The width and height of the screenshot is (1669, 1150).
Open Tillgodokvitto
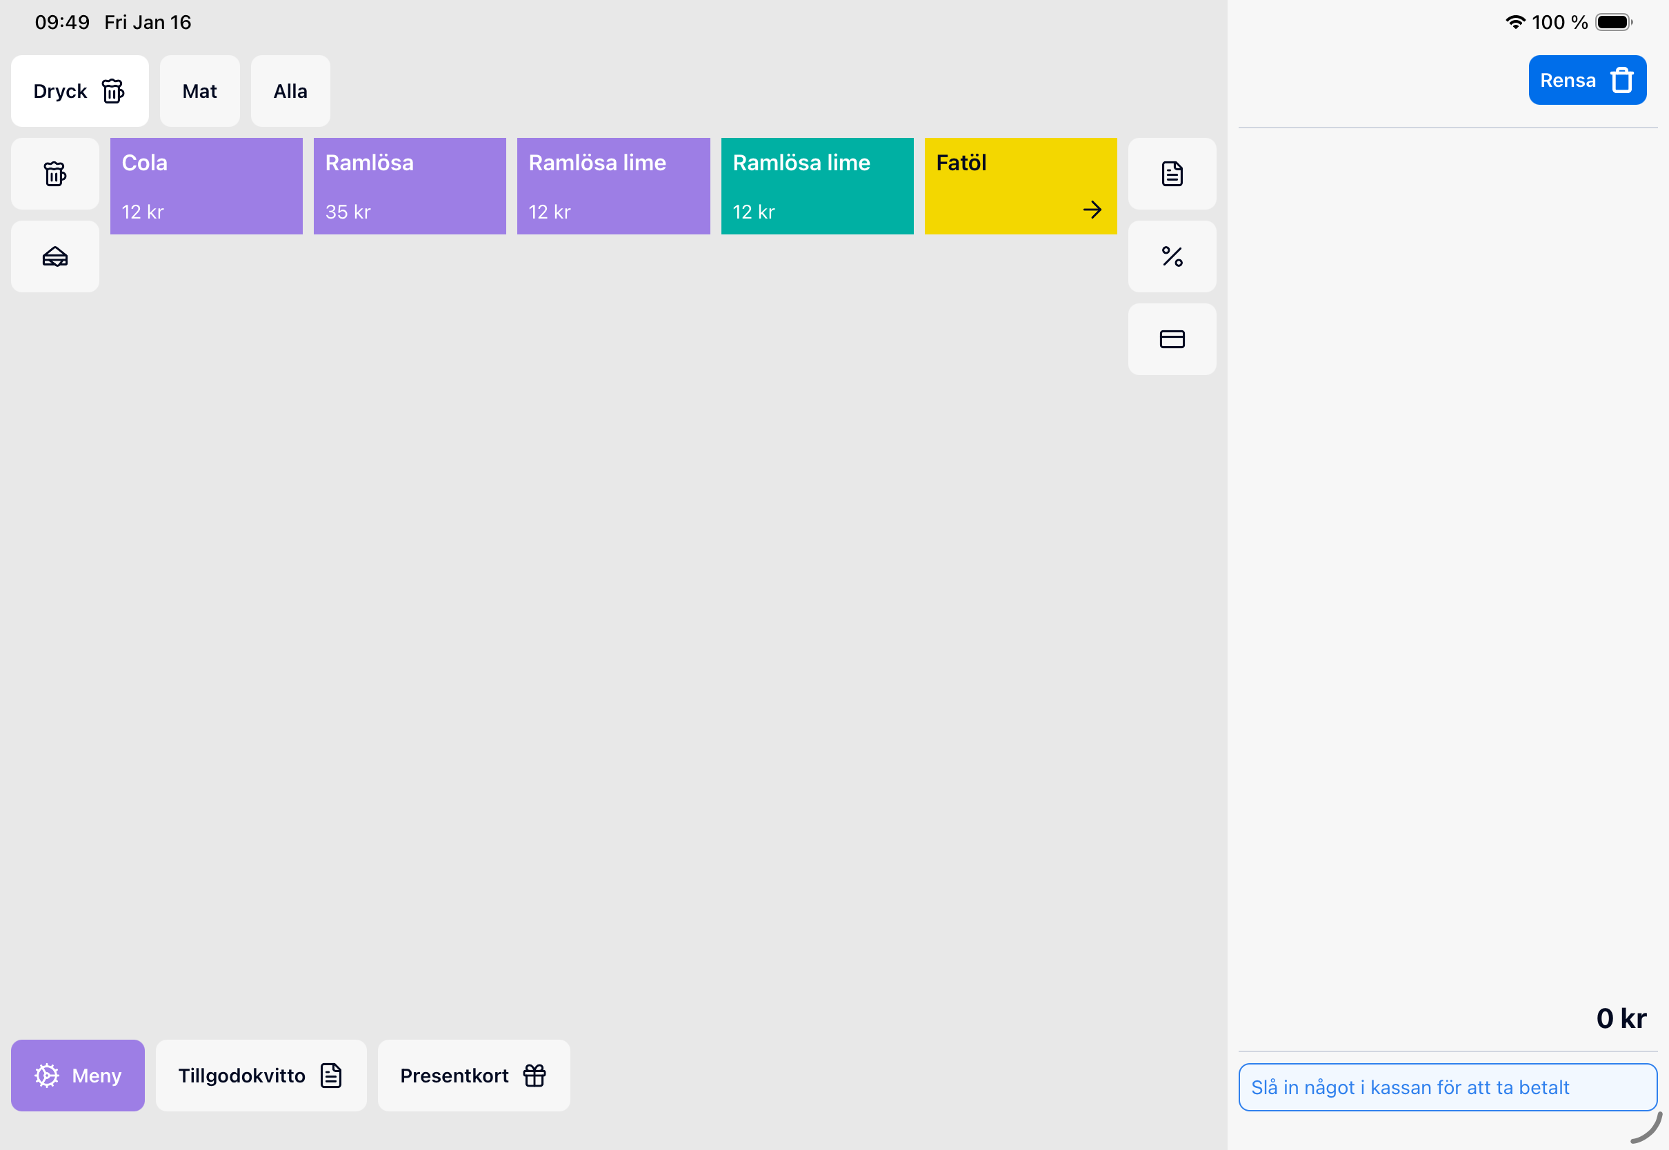coord(261,1075)
